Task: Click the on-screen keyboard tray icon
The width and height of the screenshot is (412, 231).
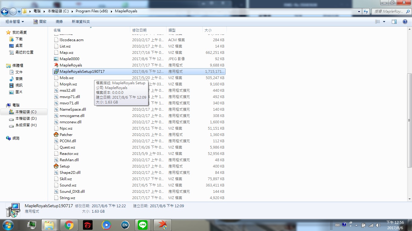Action: point(338,225)
